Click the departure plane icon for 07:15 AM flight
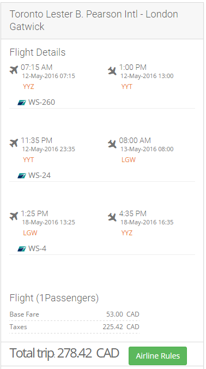The width and height of the screenshot is (206, 369). [x=14, y=70]
